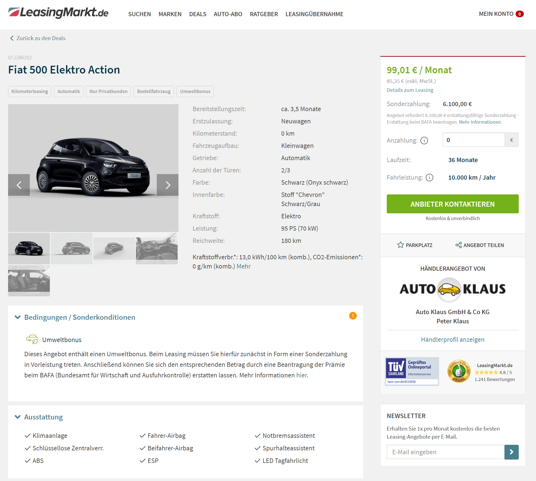Screen dimensions: 536x481
Task: Go to DEALS in navigation
Action: coord(198,14)
